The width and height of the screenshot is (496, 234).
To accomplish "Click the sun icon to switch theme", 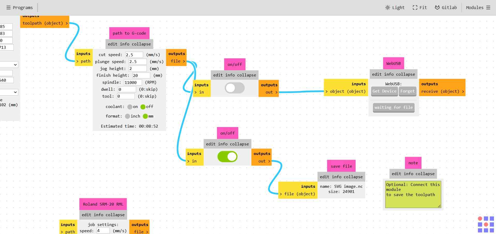I will 387,7.
